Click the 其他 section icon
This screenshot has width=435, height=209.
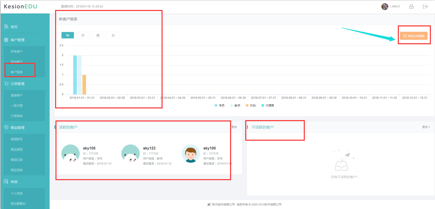6,182
